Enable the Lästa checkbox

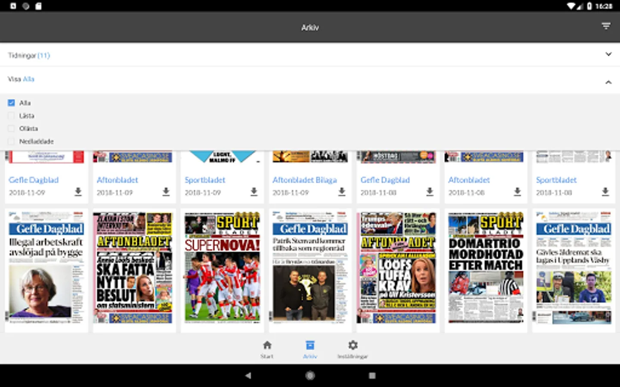tap(11, 116)
